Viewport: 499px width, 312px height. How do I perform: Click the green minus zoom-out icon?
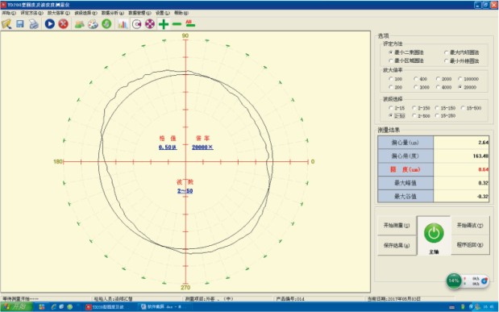click(177, 24)
